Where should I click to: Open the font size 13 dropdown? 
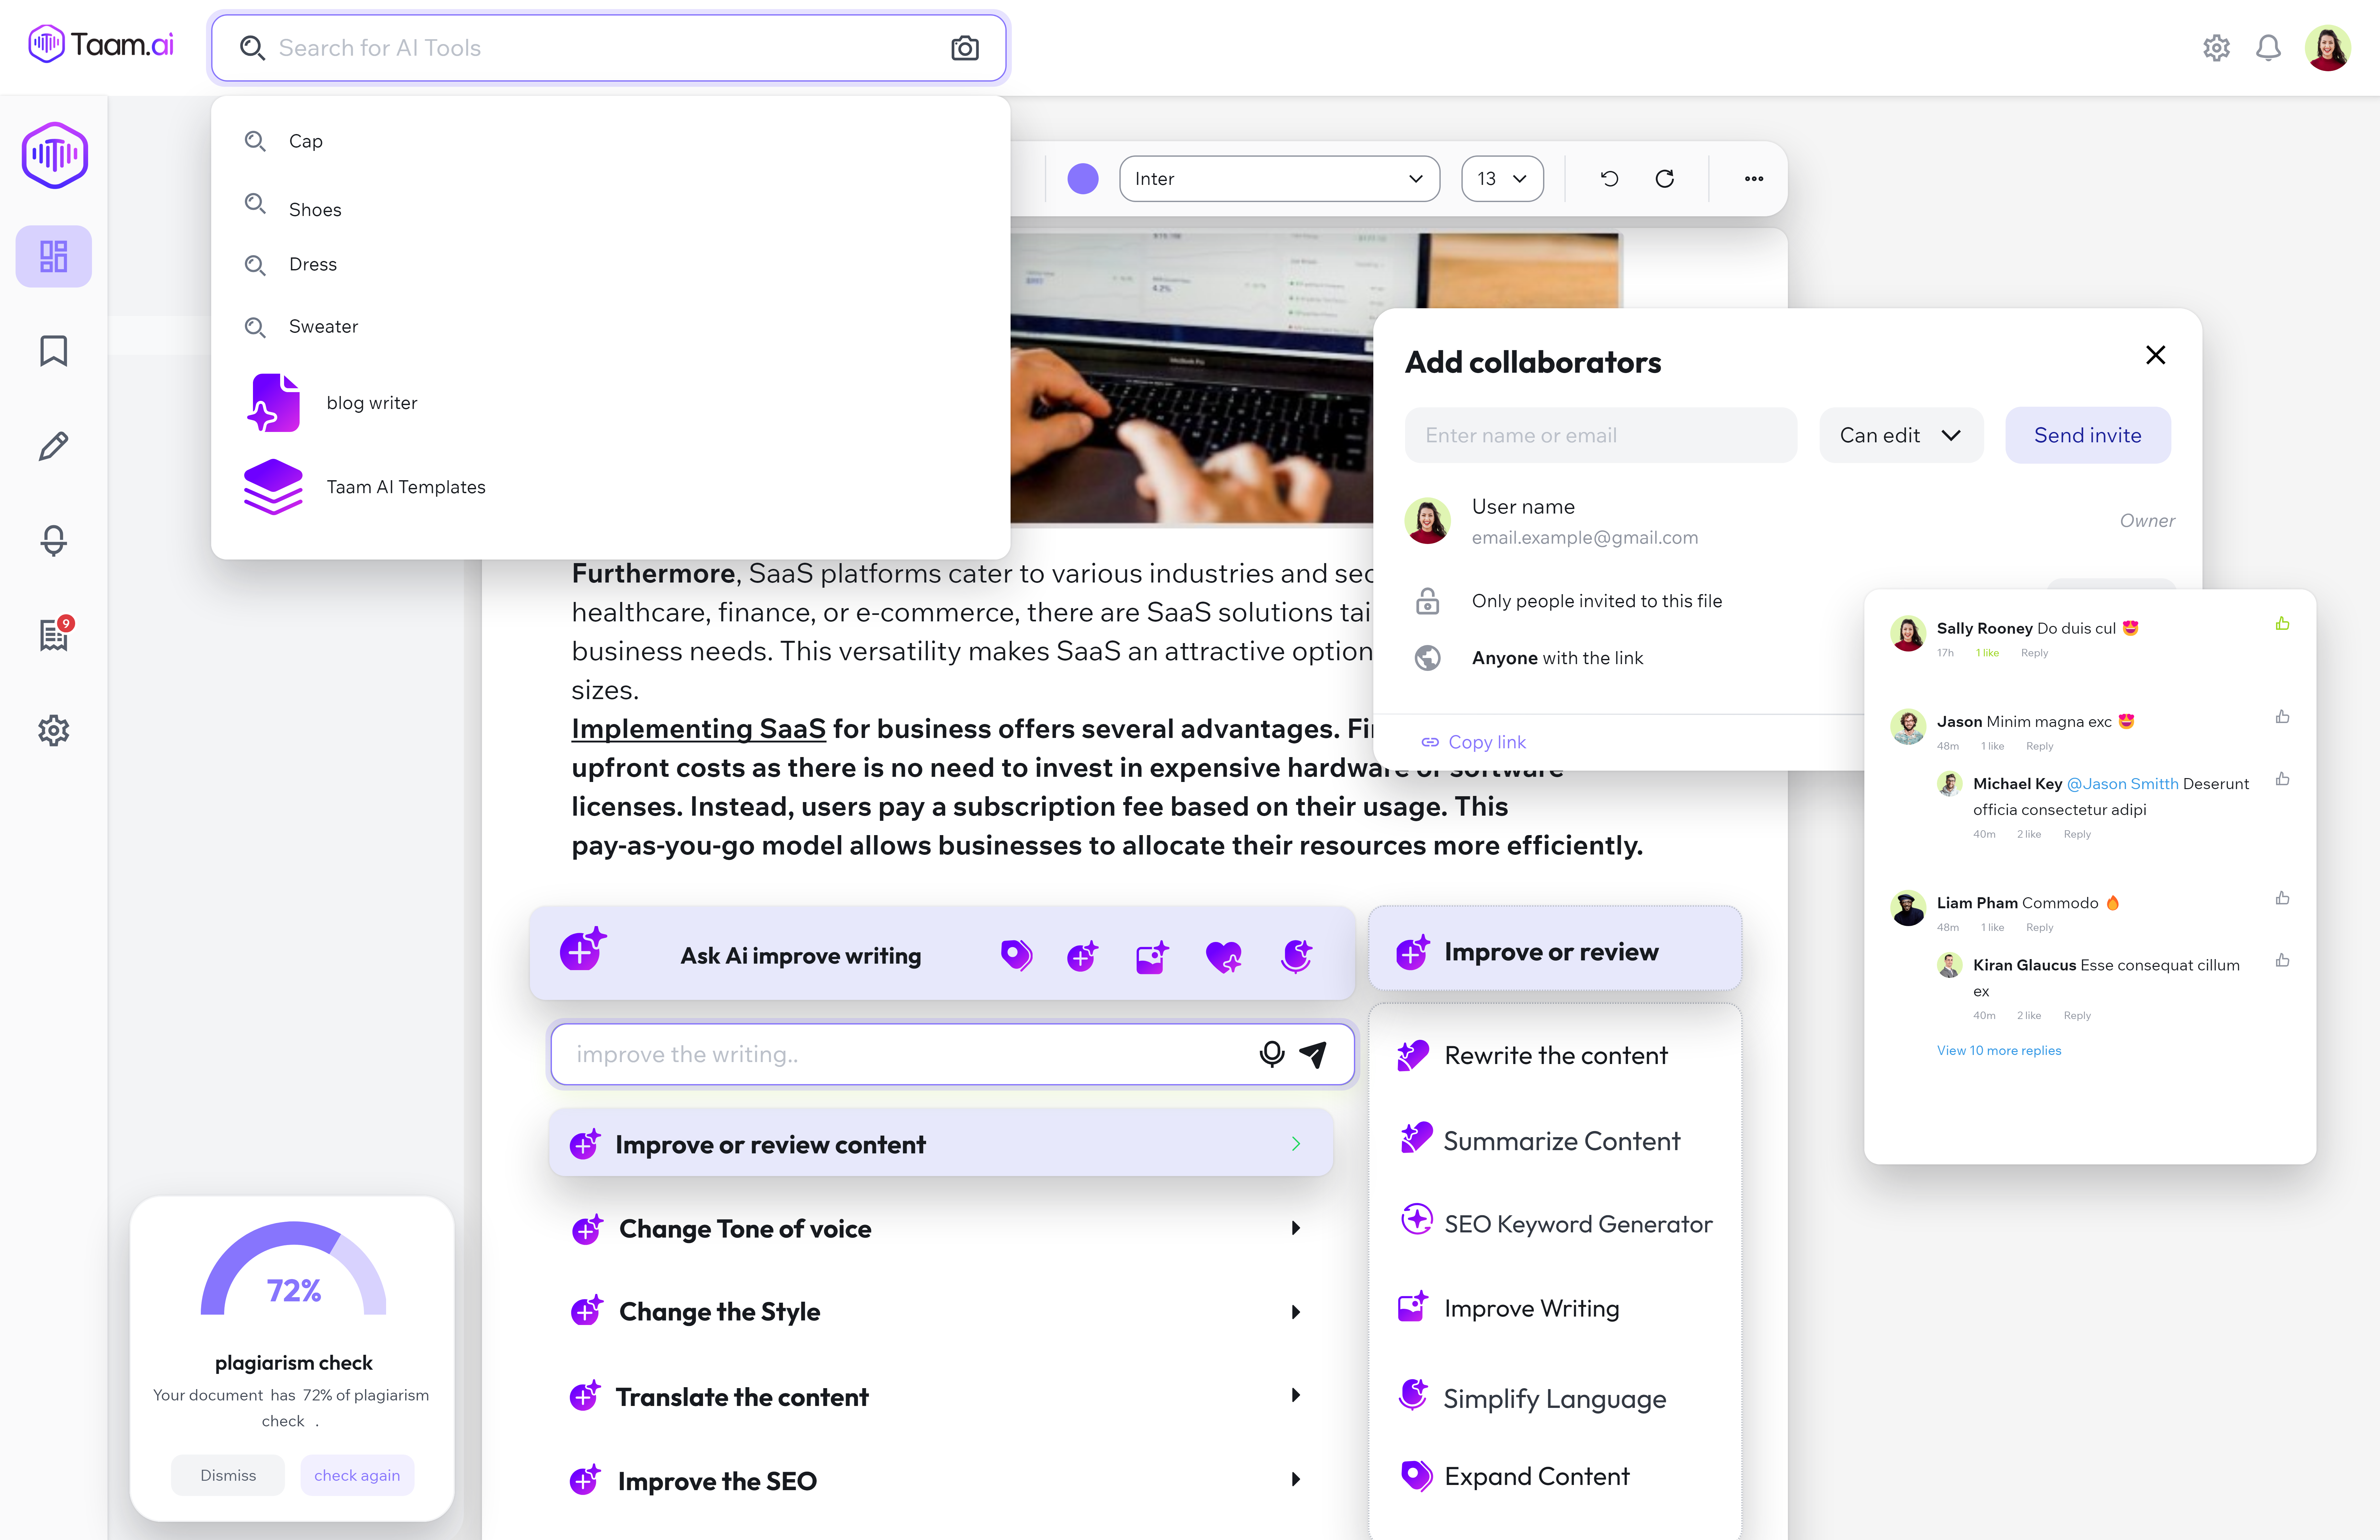[1502, 179]
